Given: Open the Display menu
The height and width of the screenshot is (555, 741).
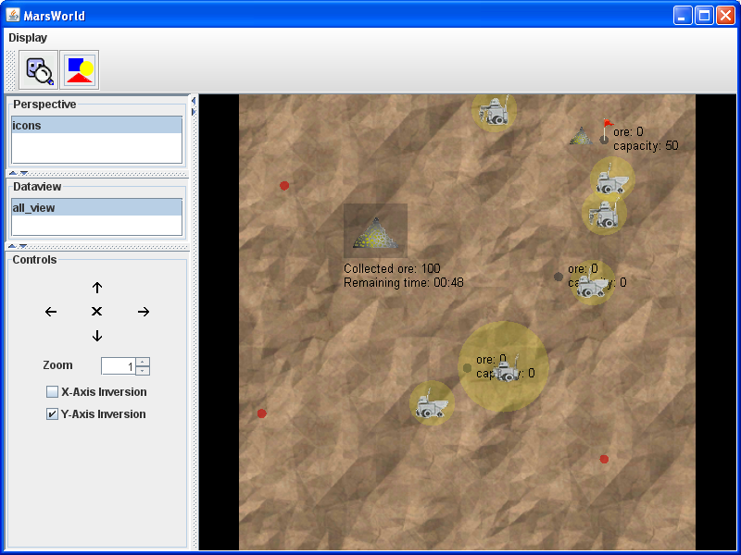Looking at the screenshot, I should coord(28,38).
